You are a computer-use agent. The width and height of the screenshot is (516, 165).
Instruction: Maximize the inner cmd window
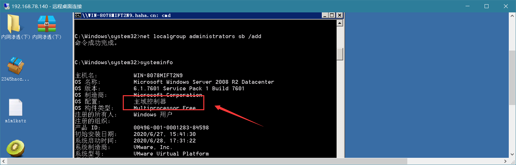click(x=332, y=15)
